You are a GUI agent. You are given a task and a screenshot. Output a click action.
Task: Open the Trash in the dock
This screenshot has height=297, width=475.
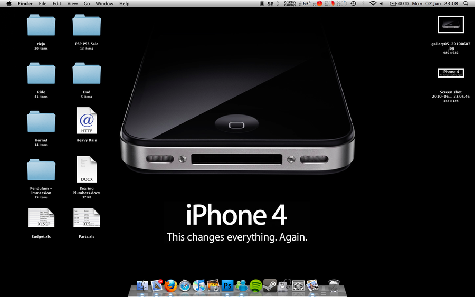coord(334,285)
